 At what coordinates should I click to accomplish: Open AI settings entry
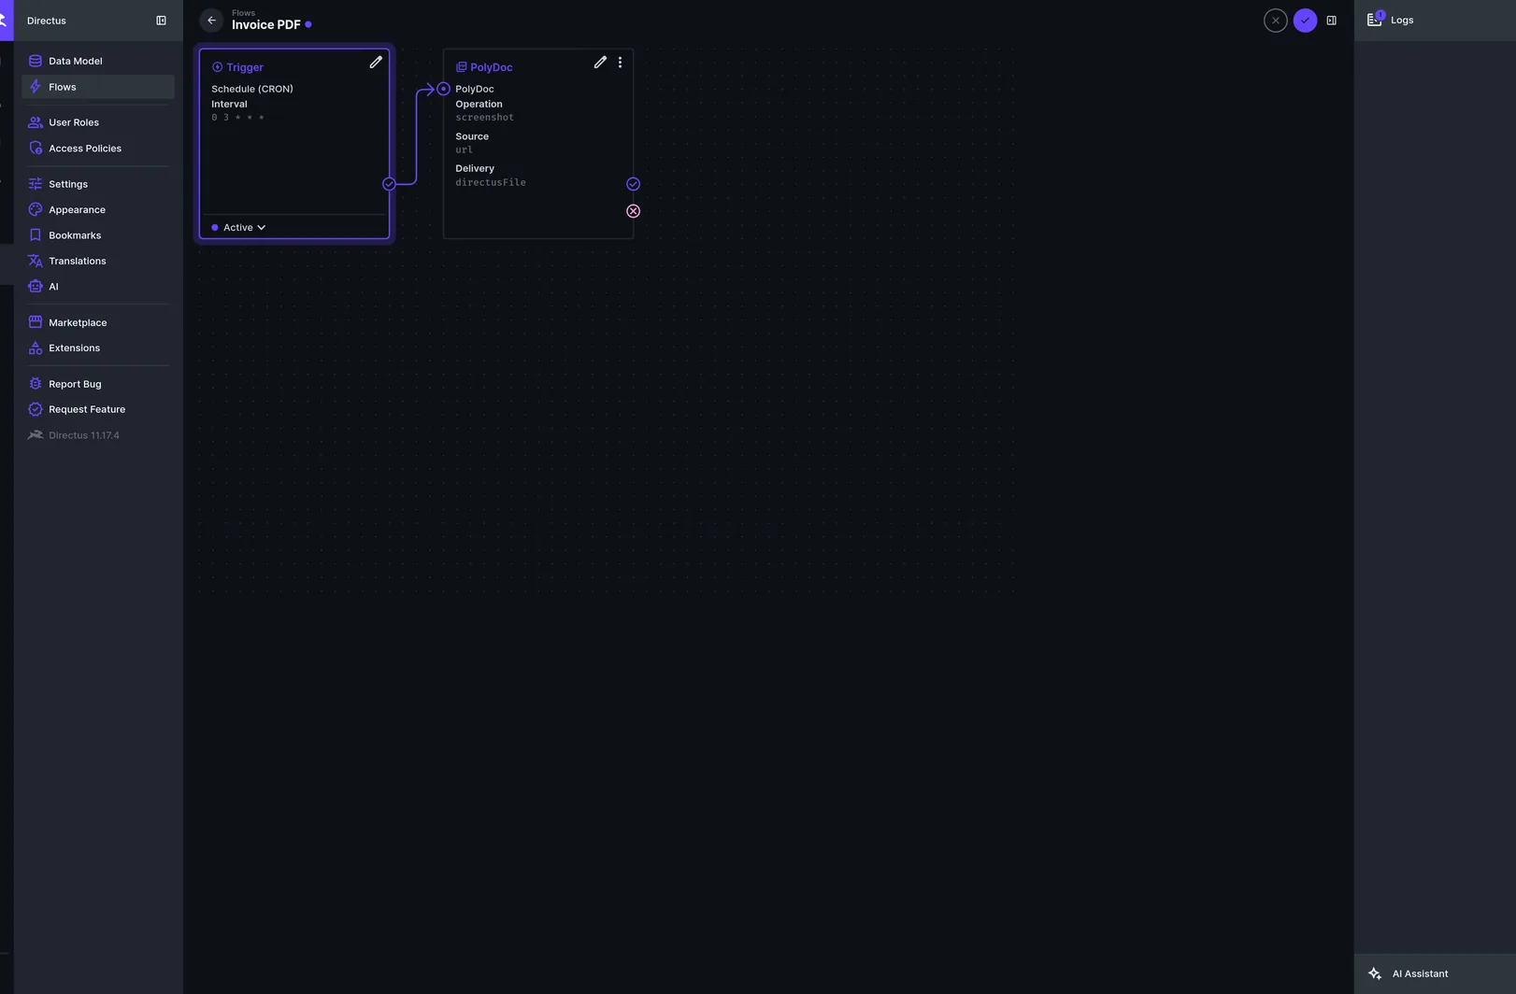[x=97, y=287]
